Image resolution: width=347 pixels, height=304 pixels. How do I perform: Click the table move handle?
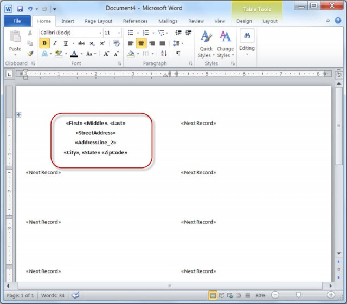coord(19,114)
